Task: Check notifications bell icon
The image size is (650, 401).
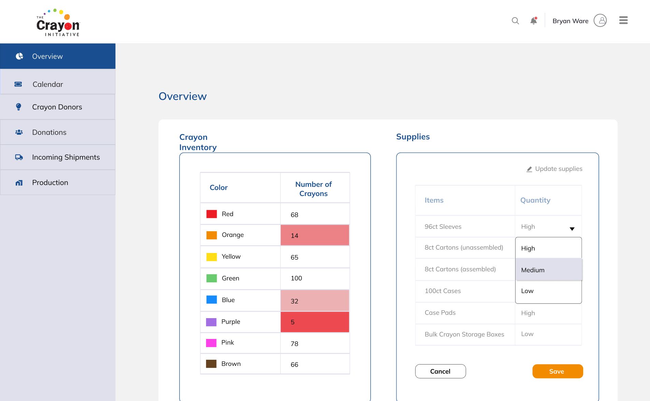Action: click(x=534, y=21)
